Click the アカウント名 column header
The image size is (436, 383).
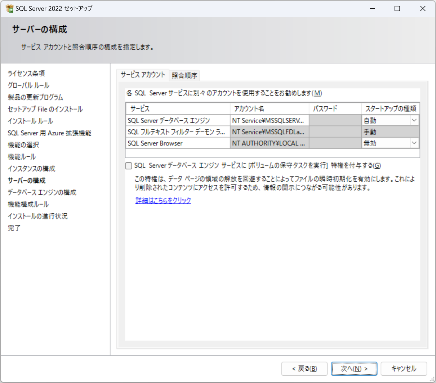click(x=270, y=108)
